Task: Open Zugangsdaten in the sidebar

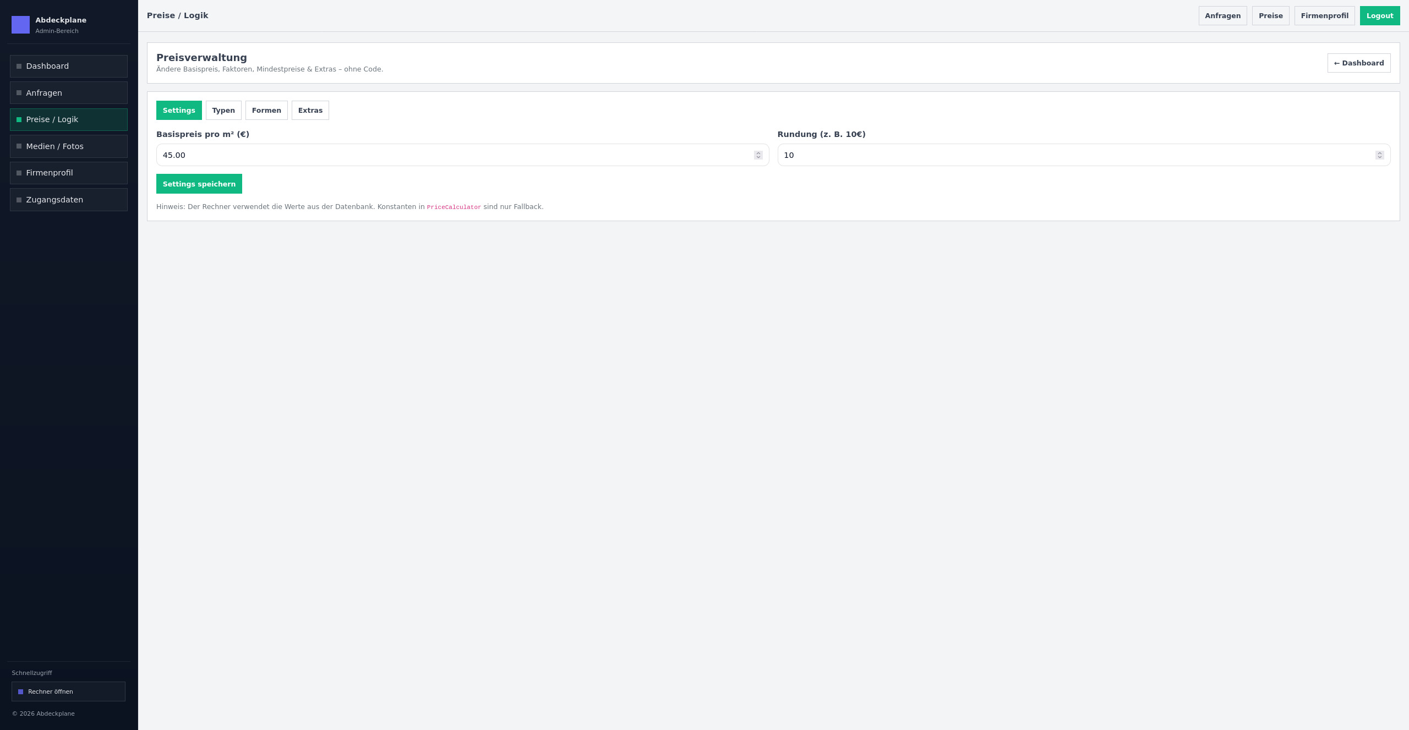Action: (x=69, y=200)
